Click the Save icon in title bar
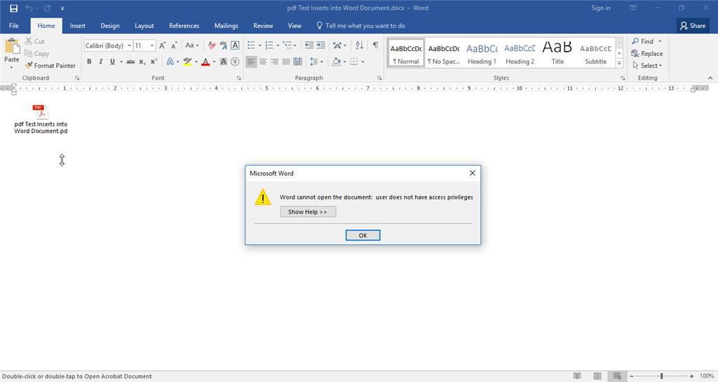 [14, 8]
